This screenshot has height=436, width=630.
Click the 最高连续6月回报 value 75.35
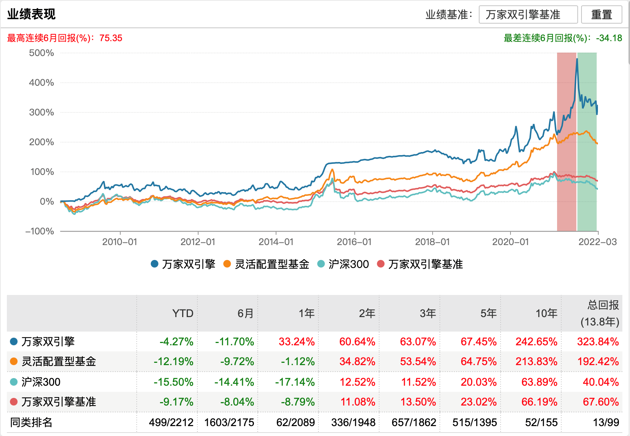[111, 38]
